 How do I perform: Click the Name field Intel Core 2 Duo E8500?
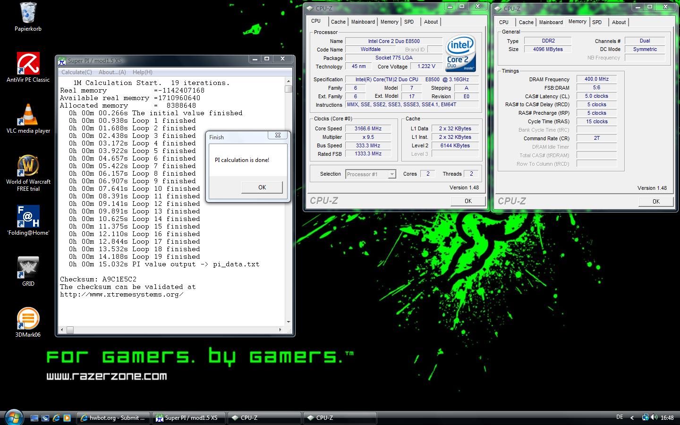[x=394, y=41]
